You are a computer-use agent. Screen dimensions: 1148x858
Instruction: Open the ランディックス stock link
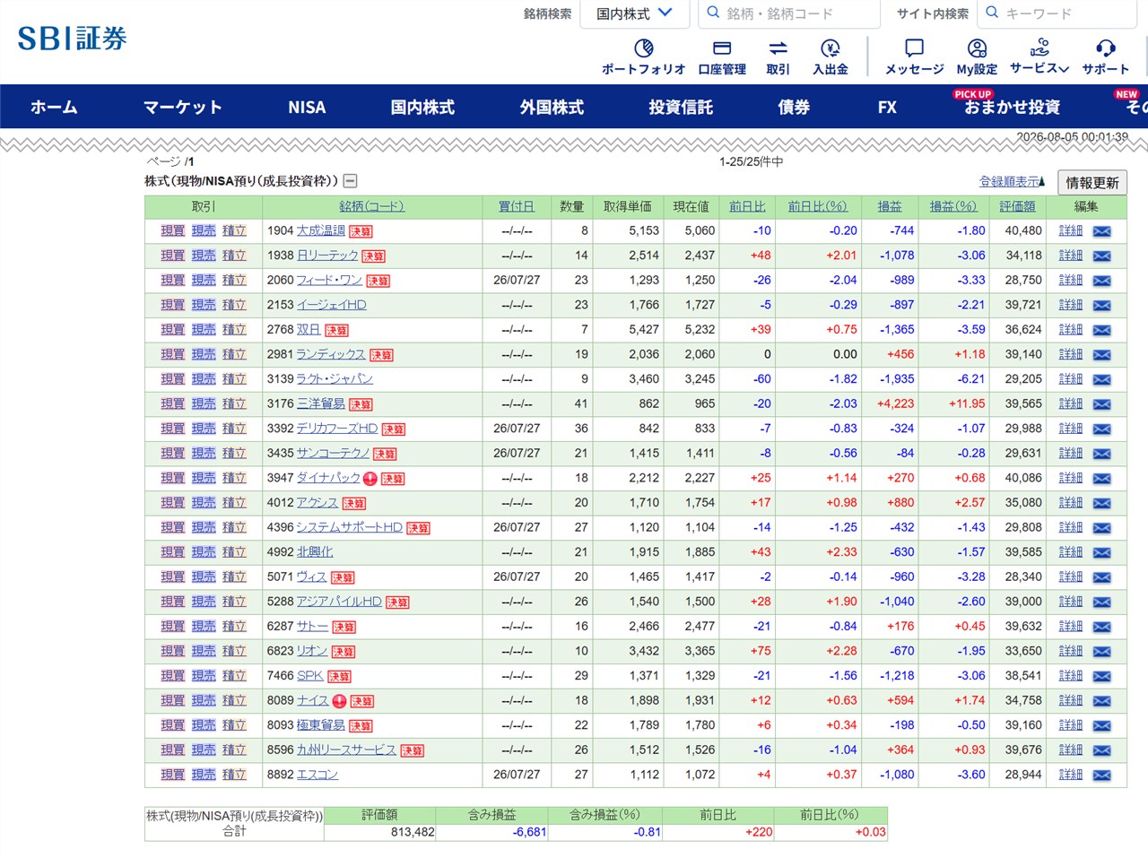[x=331, y=354]
